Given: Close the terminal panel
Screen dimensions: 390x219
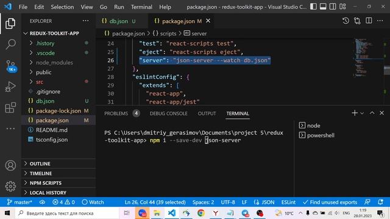Looking at the screenshot, I should [382, 113].
